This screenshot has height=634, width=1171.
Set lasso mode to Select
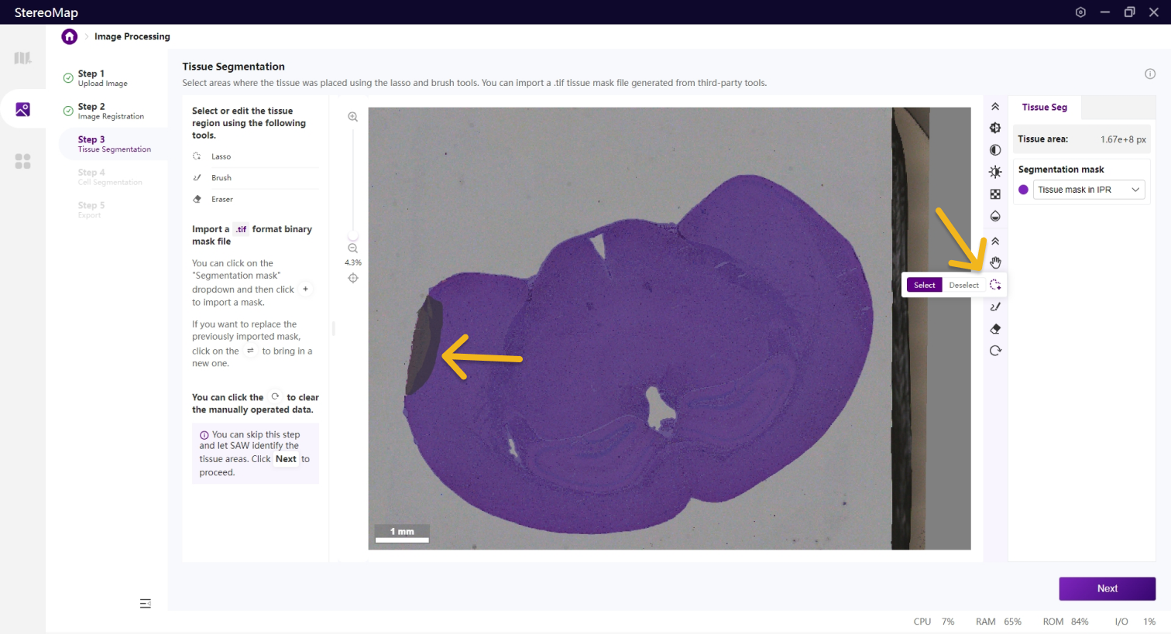[924, 285]
